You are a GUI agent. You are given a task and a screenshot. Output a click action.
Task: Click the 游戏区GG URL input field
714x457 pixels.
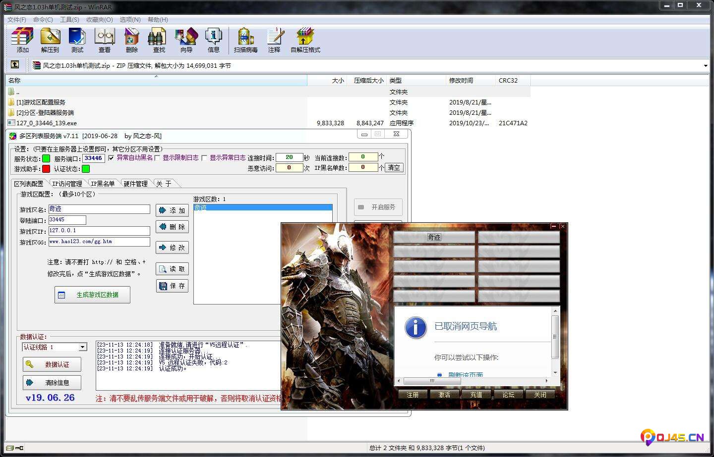[x=99, y=242]
